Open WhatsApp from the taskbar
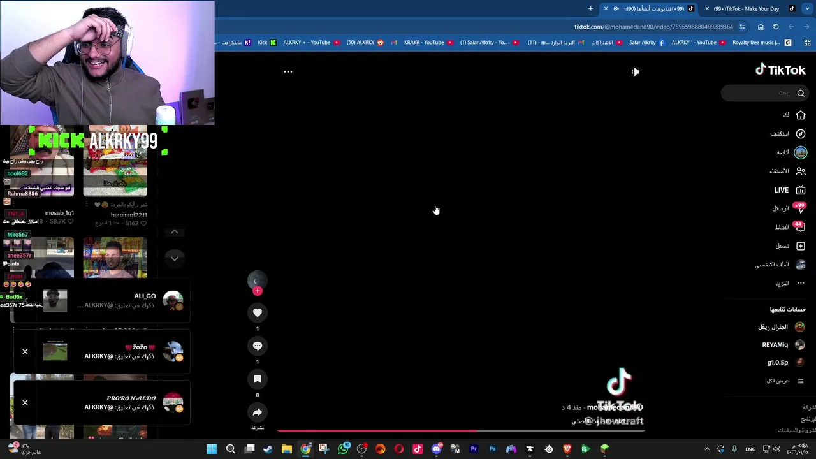 pos(343,449)
